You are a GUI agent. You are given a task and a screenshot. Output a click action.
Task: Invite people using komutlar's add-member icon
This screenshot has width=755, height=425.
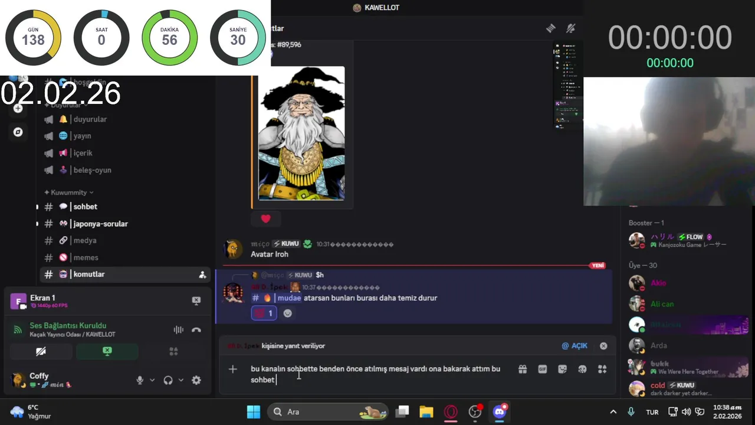[x=202, y=274]
